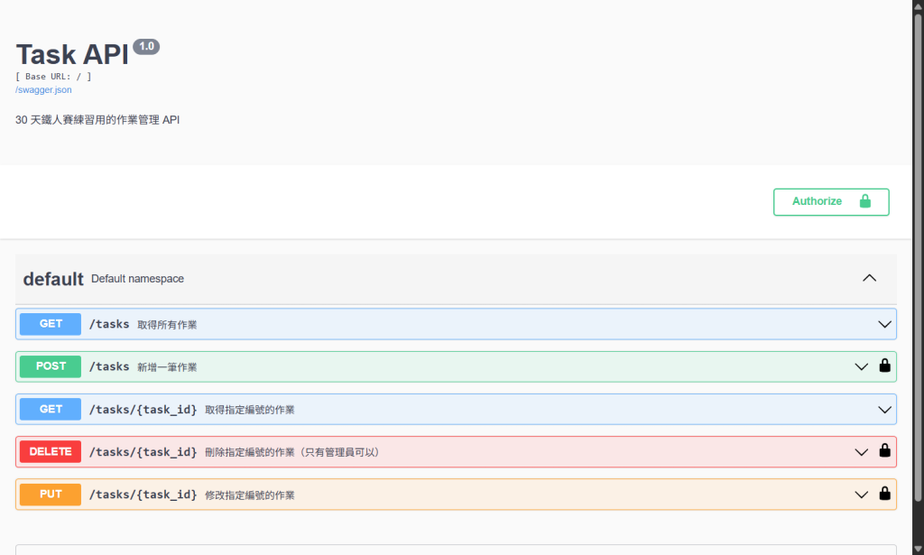The image size is (924, 555).
Task: Click the 1.0 version badge
Action: click(x=146, y=47)
